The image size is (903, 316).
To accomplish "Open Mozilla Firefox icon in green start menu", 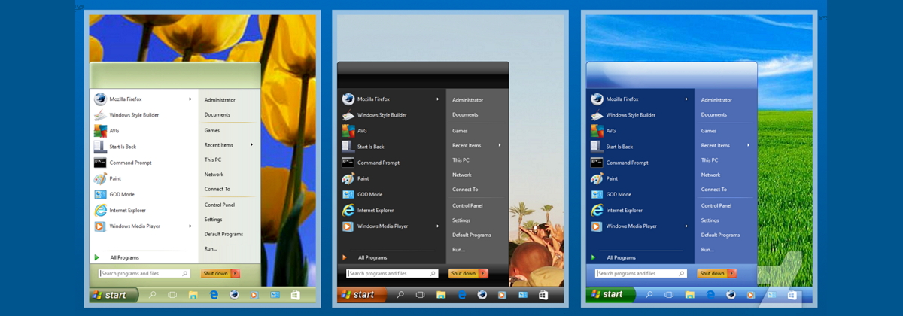I will (x=100, y=99).
